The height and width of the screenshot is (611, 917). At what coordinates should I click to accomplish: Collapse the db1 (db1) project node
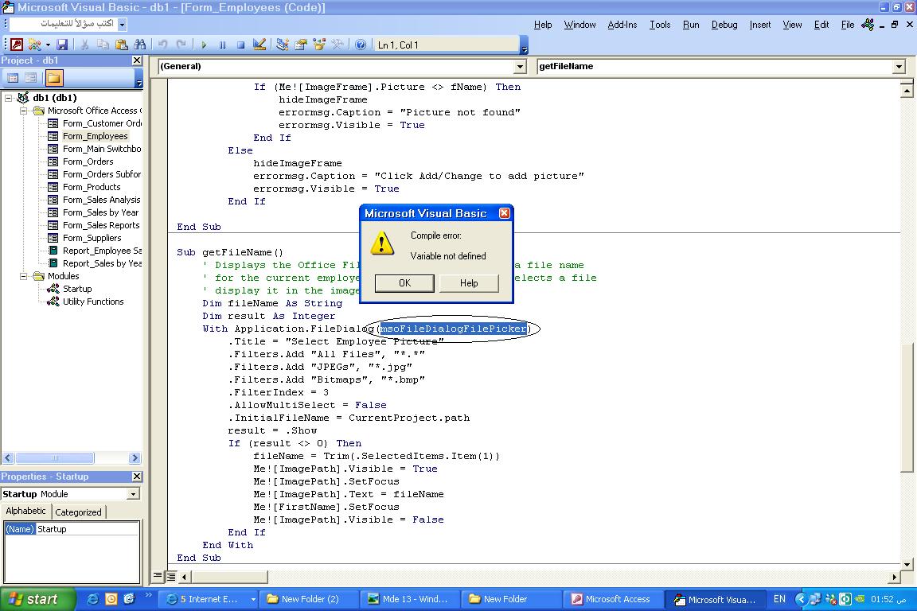(x=9, y=98)
